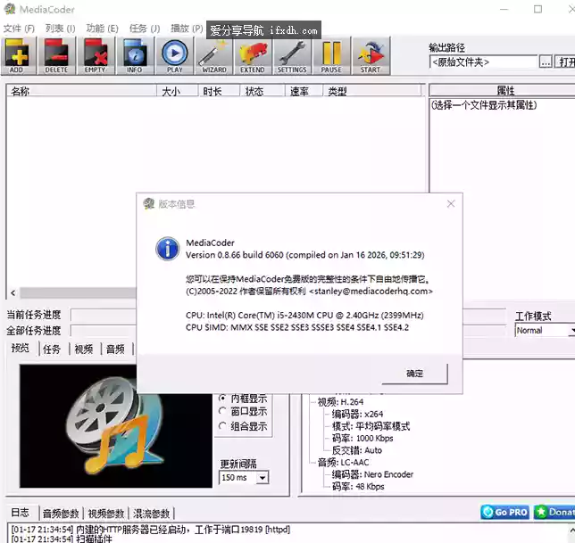575x543 pixels.
Task: Sort by the 大小 column header
Action: click(x=178, y=91)
